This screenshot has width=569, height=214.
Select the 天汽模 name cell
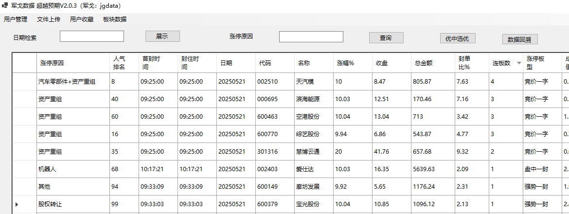pyautogui.click(x=314, y=82)
